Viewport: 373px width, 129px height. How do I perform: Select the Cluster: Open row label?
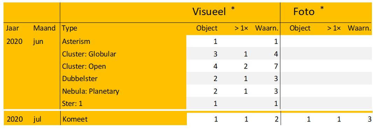pos(84,66)
